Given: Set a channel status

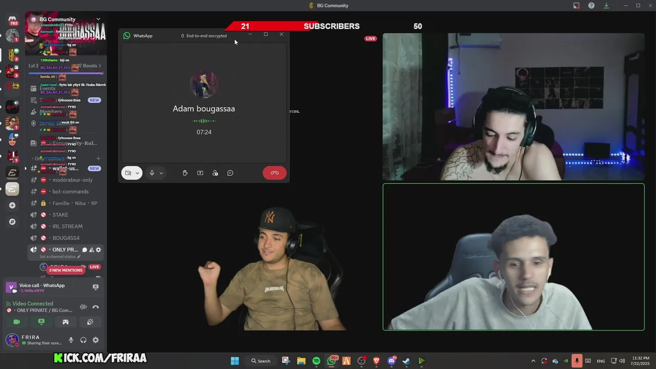Looking at the screenshot, I should point(59,257).
